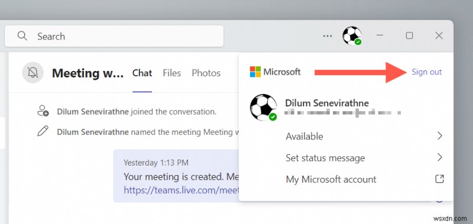This screenshot has height=224, width=473.
Task: Click the pencil icon beside named meeting message
Action: tap(43, 131)
